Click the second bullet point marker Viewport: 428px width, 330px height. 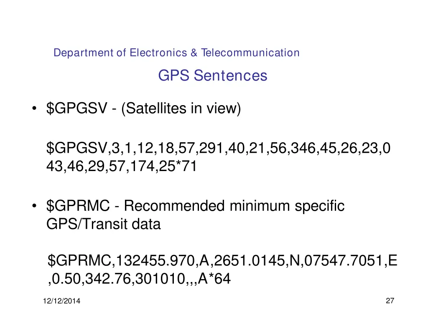34,206
